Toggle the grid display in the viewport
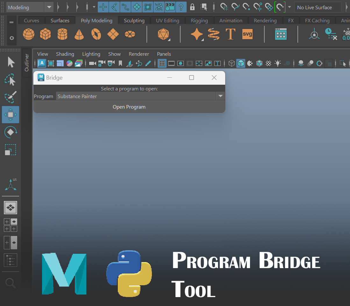 (x=162, y=63)
